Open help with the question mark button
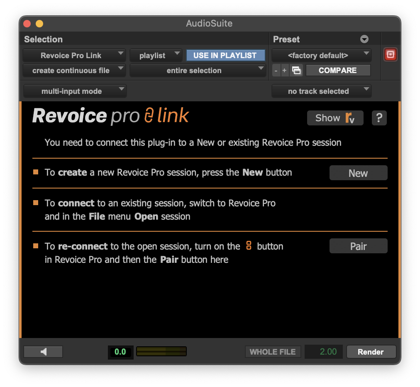The width and height of the screenshot is (420, 387). click(379, 118)
